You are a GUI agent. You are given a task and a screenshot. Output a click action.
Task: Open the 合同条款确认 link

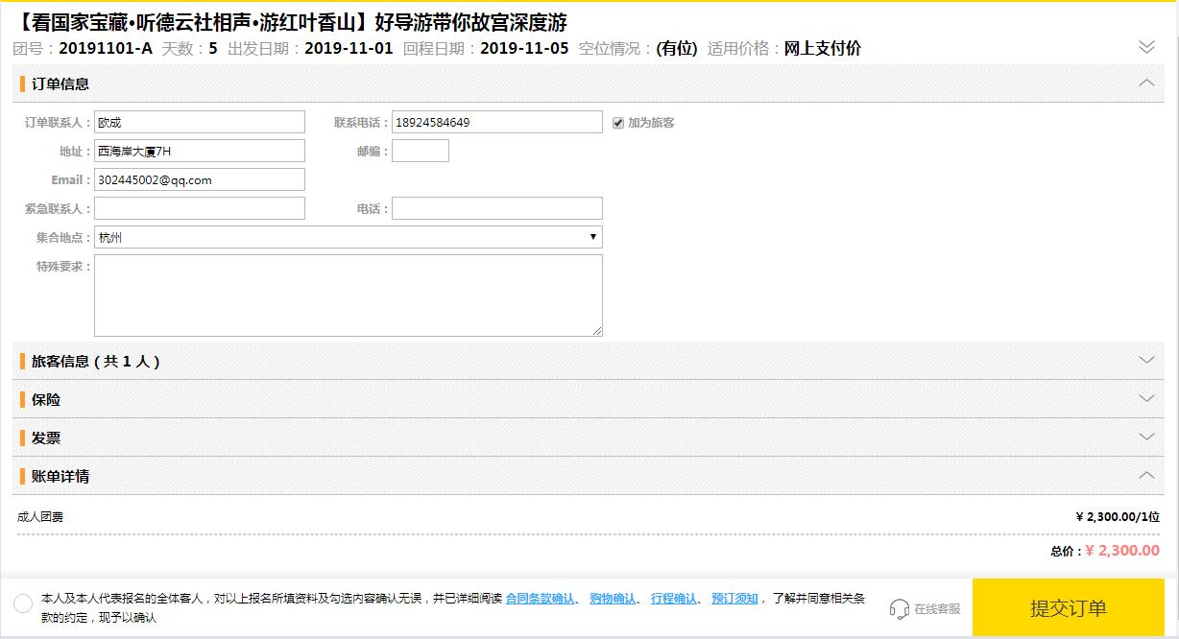click(540, 599)
